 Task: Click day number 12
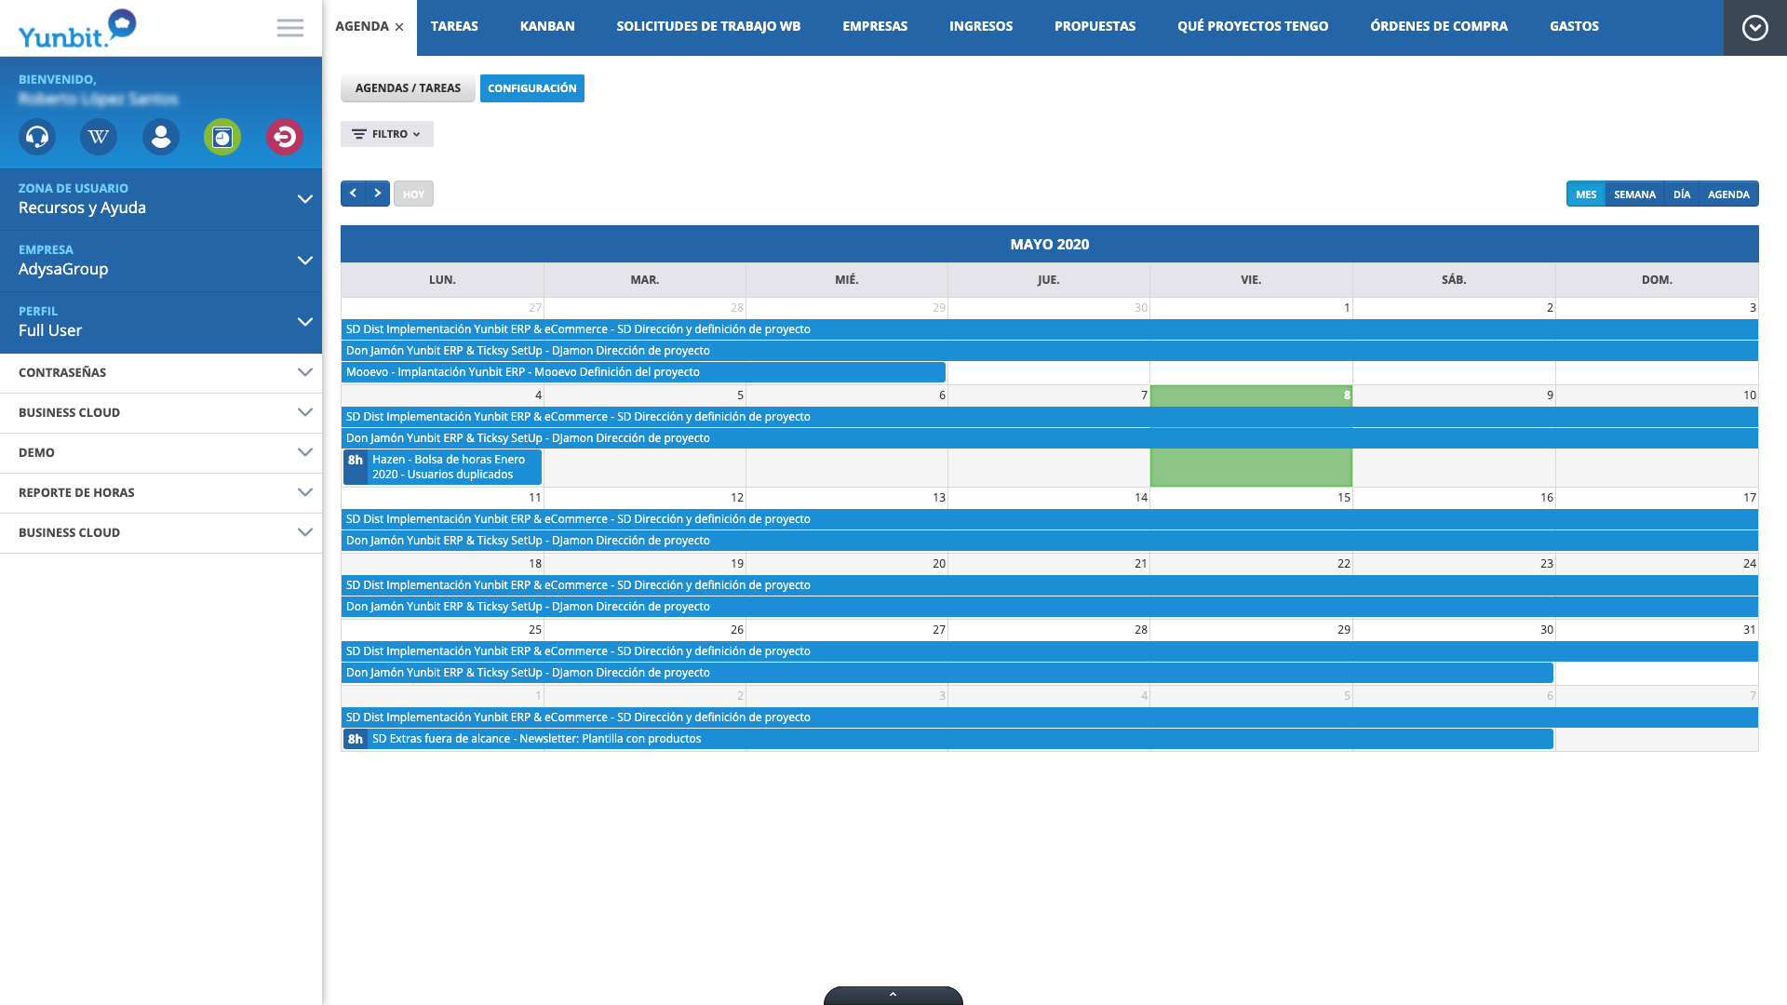(736, 498)
